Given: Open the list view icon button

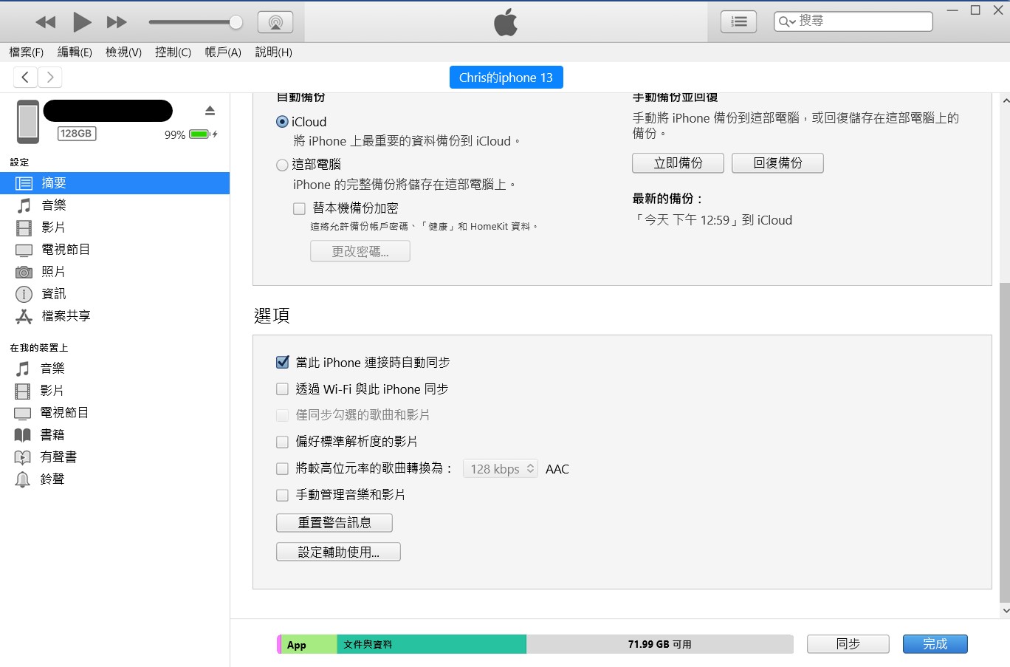Looking at the screenshot, I should coord(738,22).
